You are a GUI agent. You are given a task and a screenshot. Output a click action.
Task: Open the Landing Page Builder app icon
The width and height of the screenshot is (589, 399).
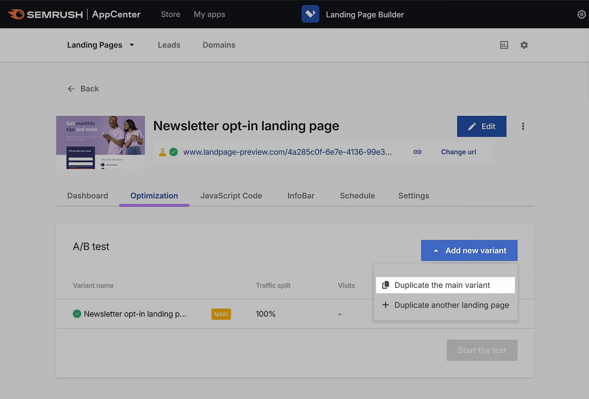[x=310, y=14]
